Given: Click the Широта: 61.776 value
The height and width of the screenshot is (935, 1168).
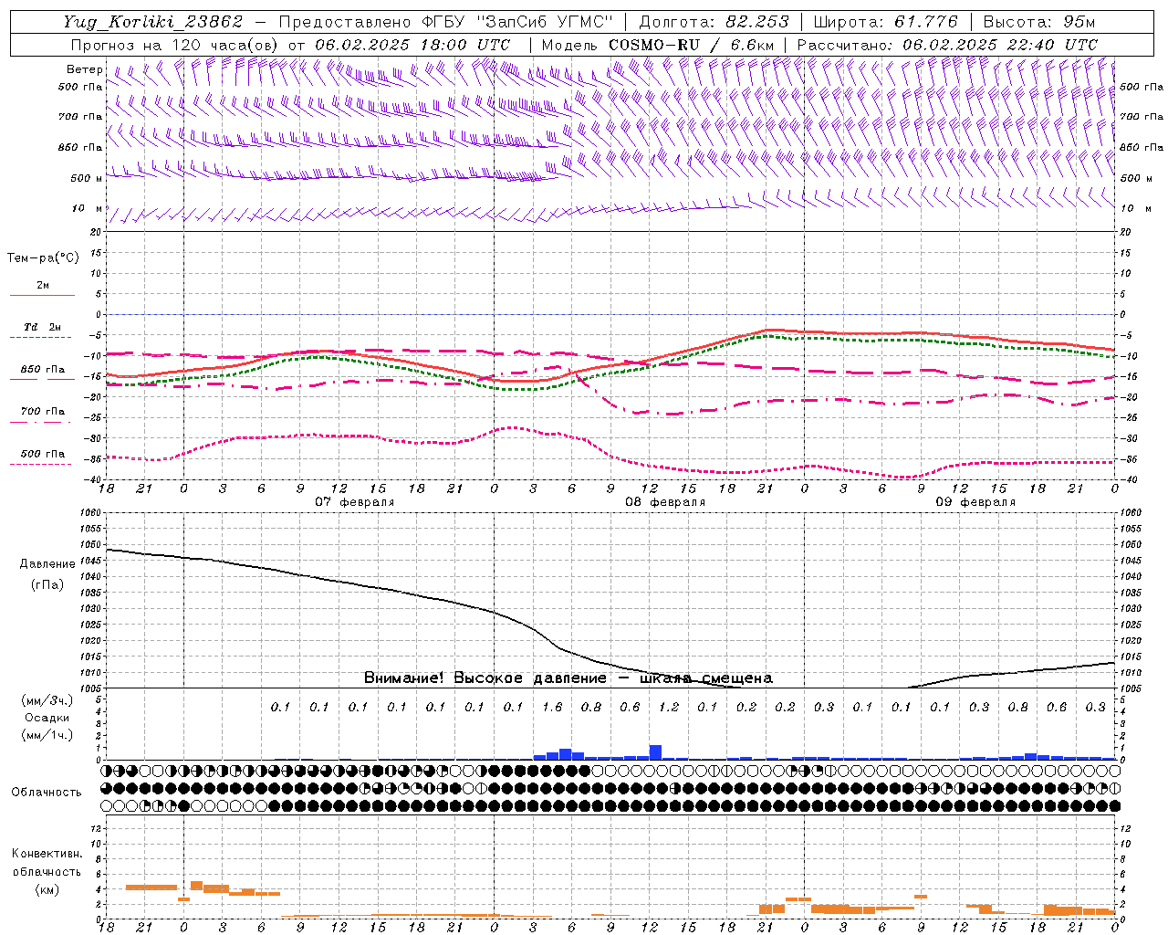Looking at the screenshot, I should 885,22.
